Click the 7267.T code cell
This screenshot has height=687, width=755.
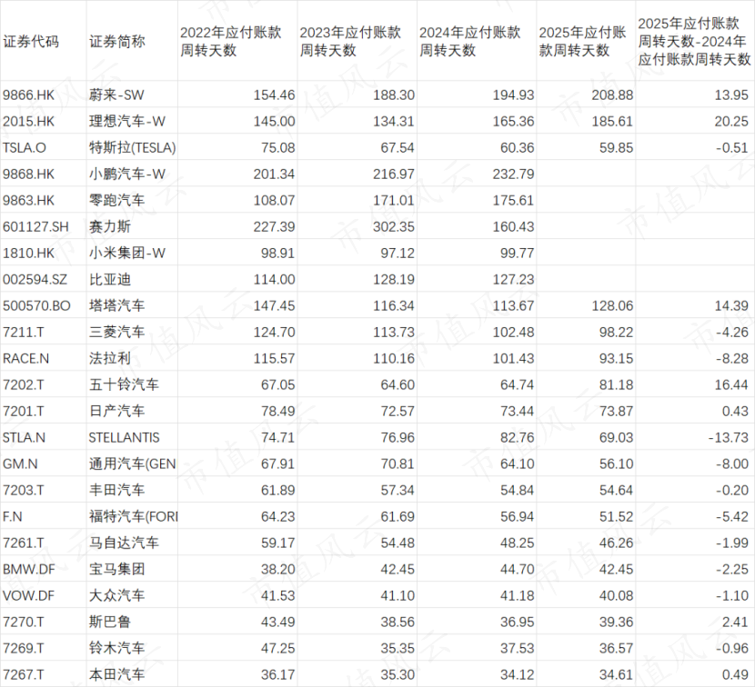25,675
